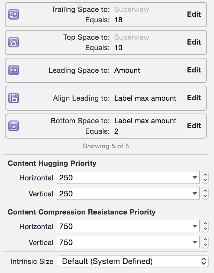The height and width of the screenshot is (273, 214).
Task: Click the Top Space constraint icon
Action: coord(14,42)
